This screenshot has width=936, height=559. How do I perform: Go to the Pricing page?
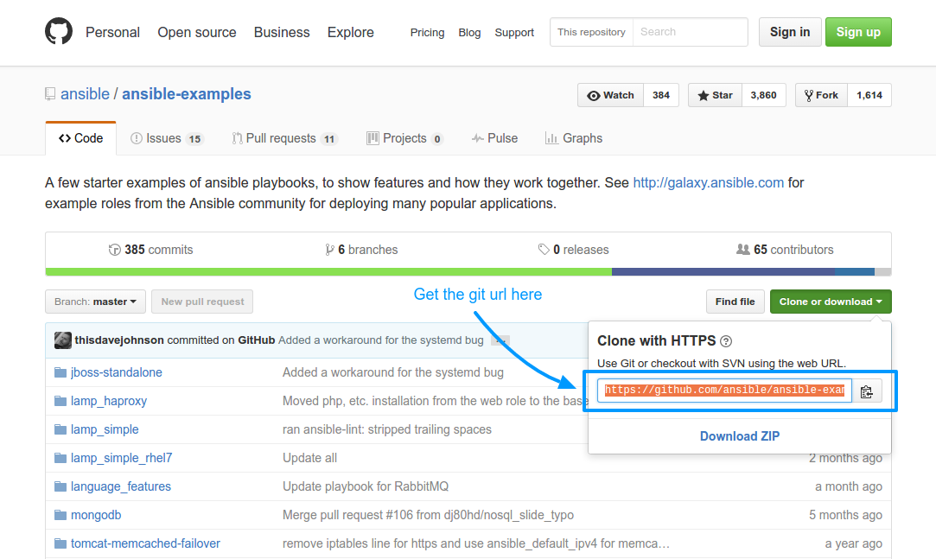pos(428,32)
